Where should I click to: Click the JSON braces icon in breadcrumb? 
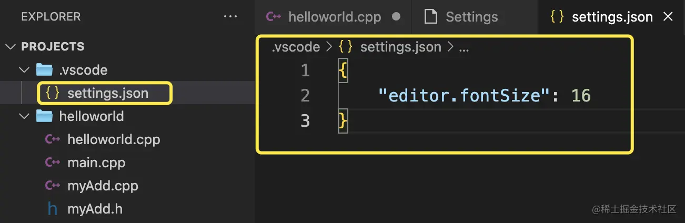346,47
